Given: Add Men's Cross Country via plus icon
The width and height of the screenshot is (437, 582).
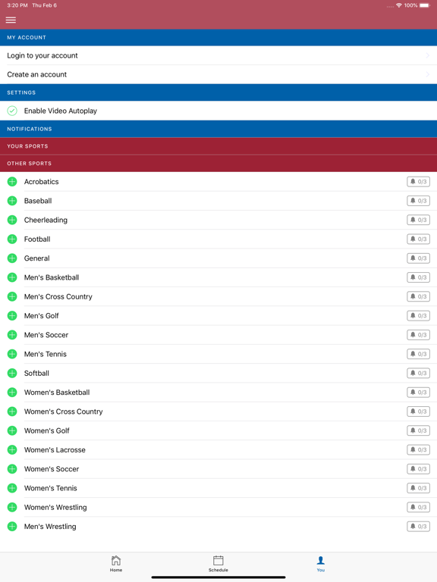Looking at the screenshot, I should (12, 296).
